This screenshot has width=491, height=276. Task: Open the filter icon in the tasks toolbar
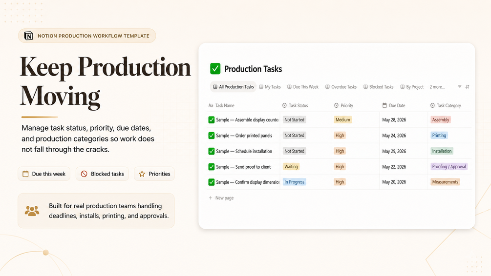pos(459,87)
